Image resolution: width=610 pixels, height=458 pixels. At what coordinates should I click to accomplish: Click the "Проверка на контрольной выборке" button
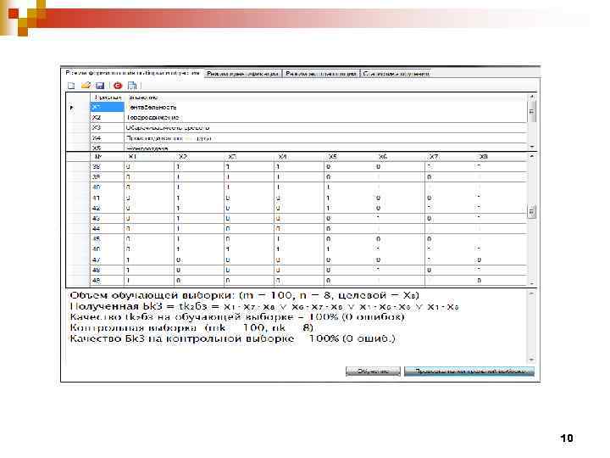[x=469, y=371]
